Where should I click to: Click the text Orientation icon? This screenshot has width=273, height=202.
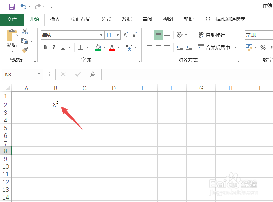(x=180, y=35)
